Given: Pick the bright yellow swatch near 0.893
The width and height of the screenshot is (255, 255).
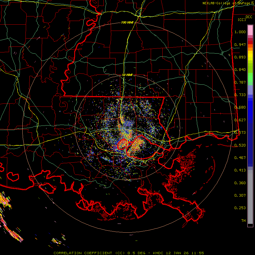Looking at the screenshot, I should coord(250,55).
